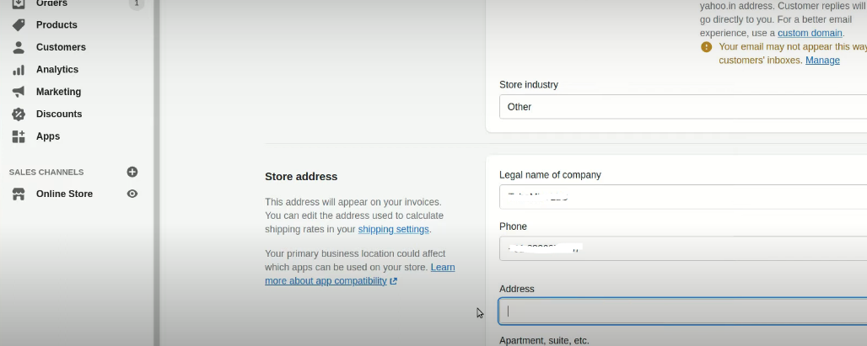Viewport: 867px width, 346px height.
Task: Click the Orders icon in sidebar
Action: pos(19,4)
